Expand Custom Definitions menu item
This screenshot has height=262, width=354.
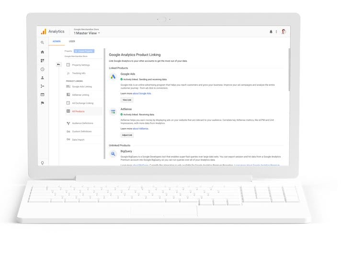click(x=84, y=131)
